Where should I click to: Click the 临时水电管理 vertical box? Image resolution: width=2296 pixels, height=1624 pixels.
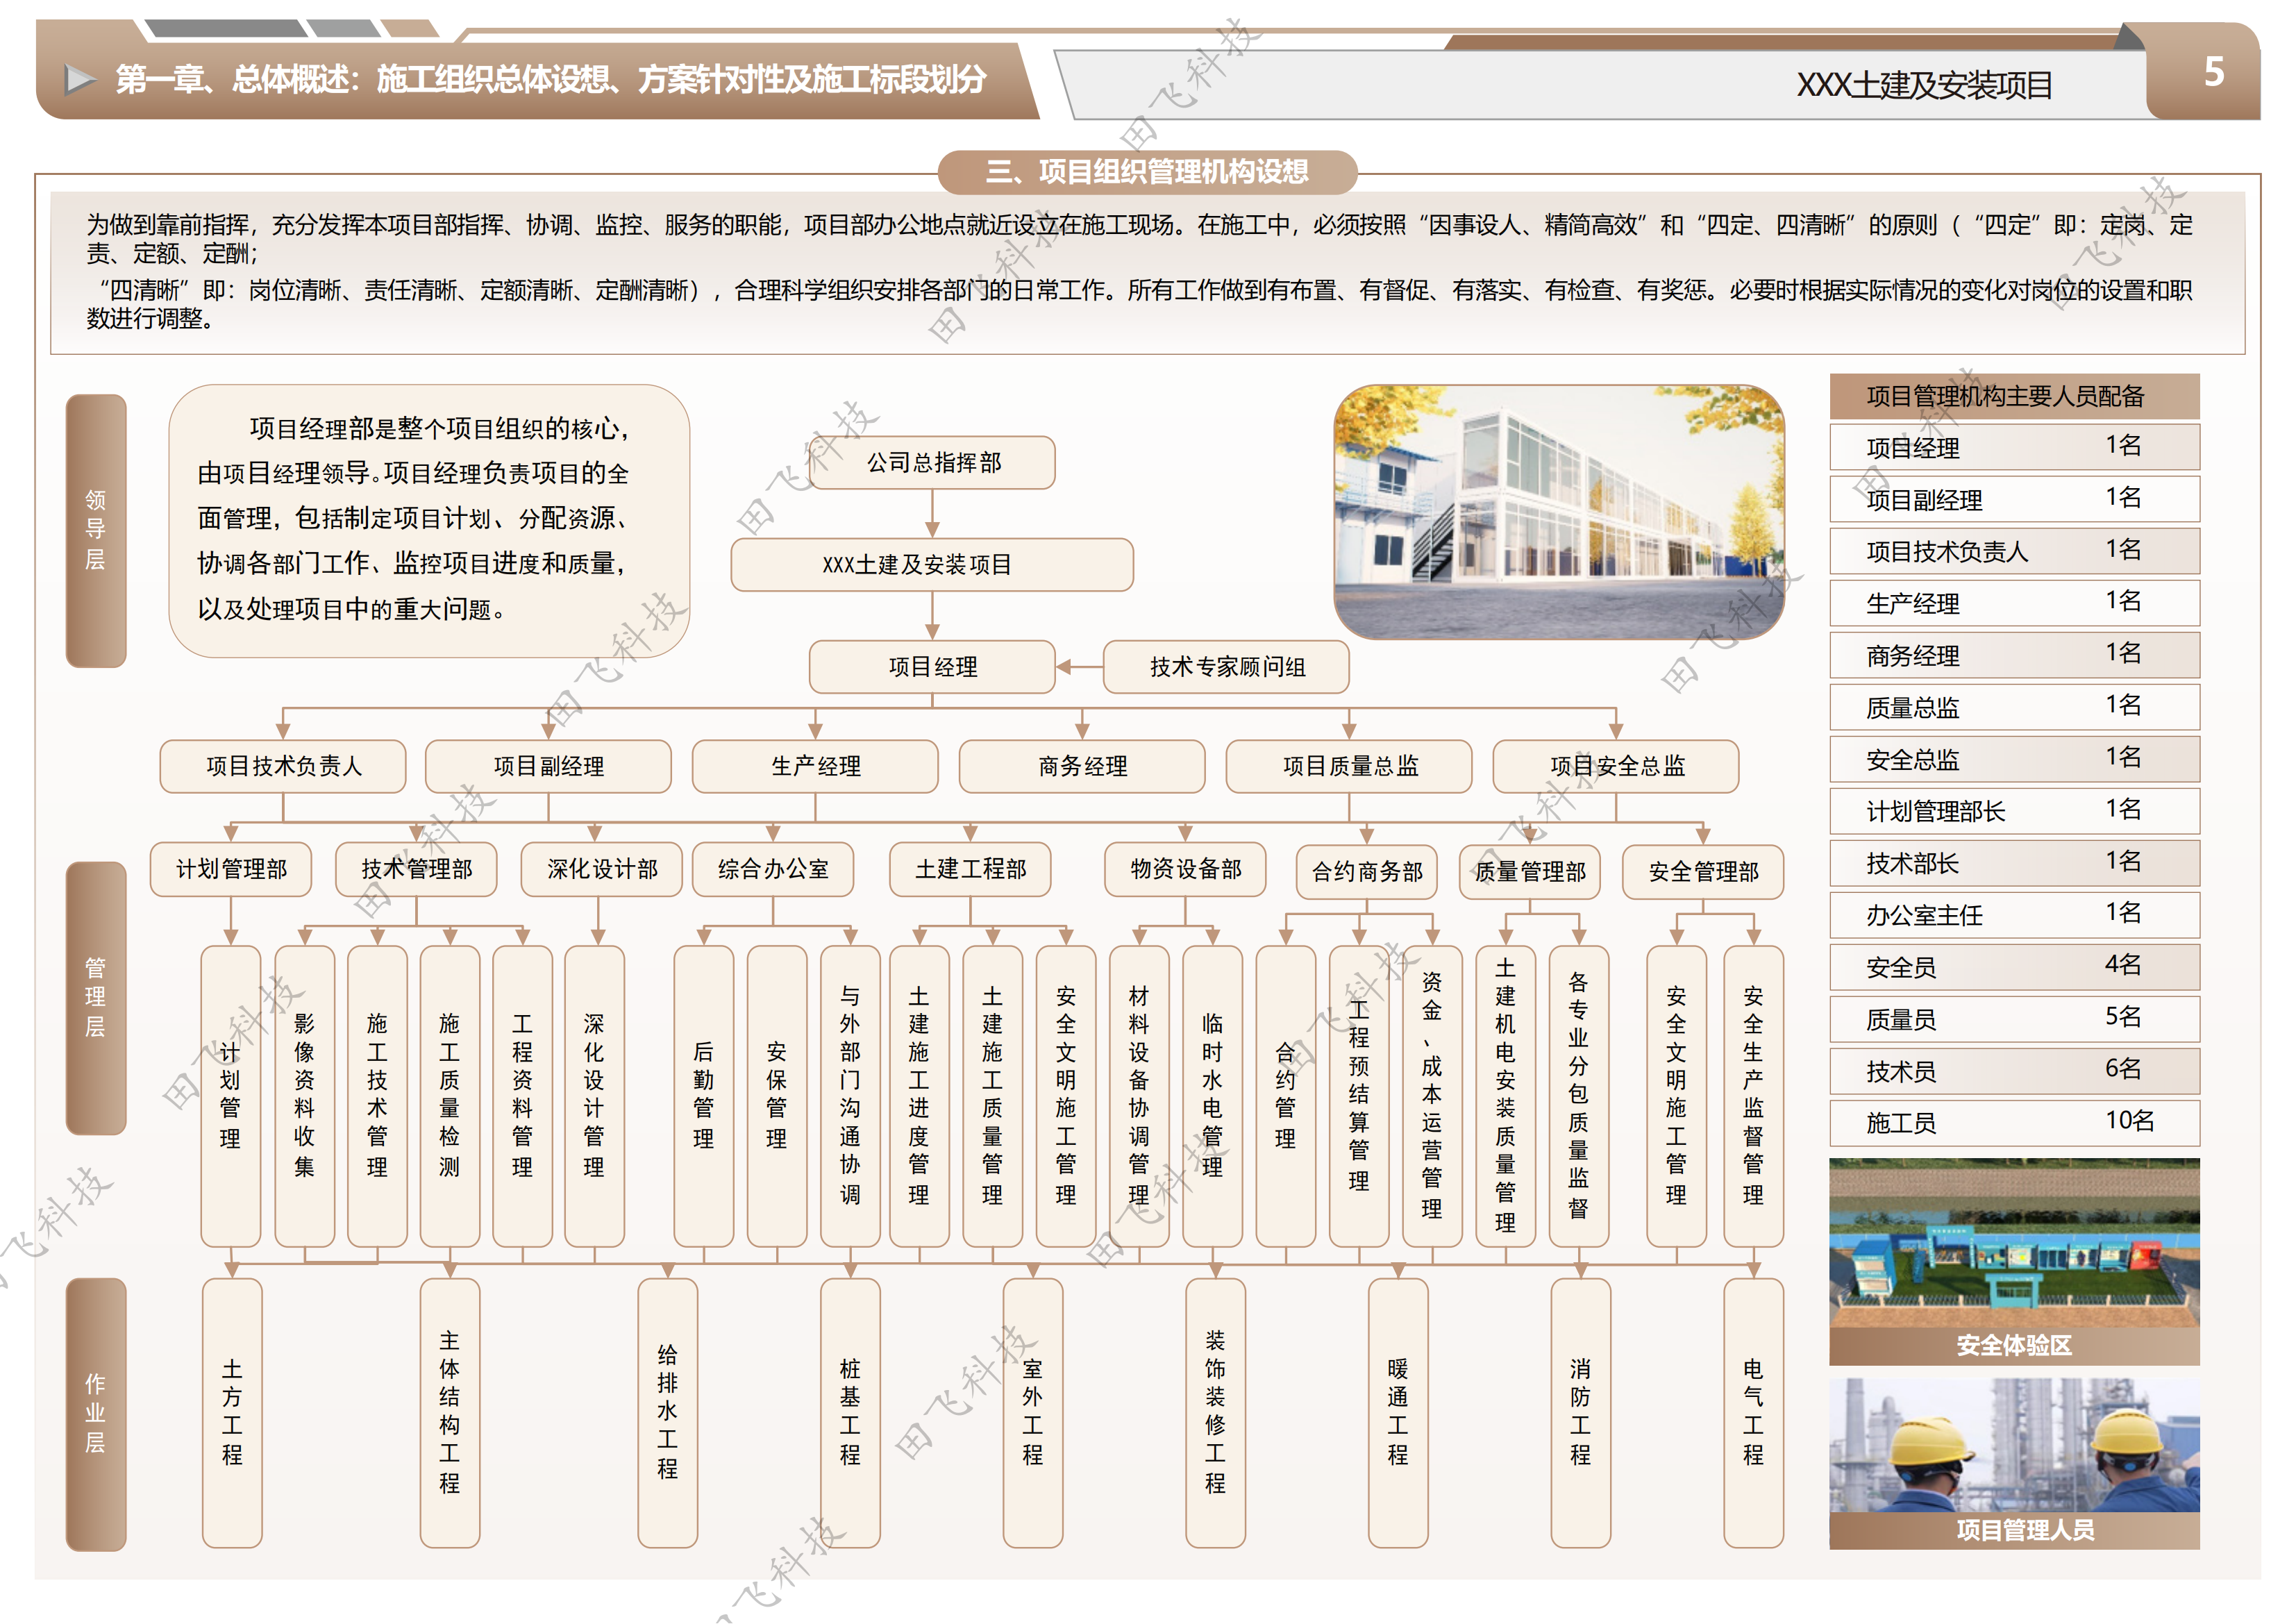1212,1096
